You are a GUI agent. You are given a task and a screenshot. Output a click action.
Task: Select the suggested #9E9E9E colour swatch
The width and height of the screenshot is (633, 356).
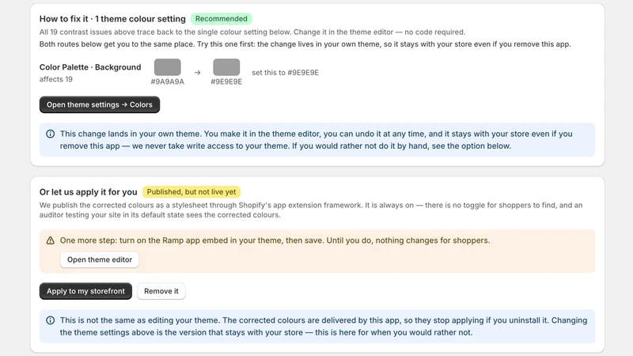pyautogui.click(x=226, y=67)
